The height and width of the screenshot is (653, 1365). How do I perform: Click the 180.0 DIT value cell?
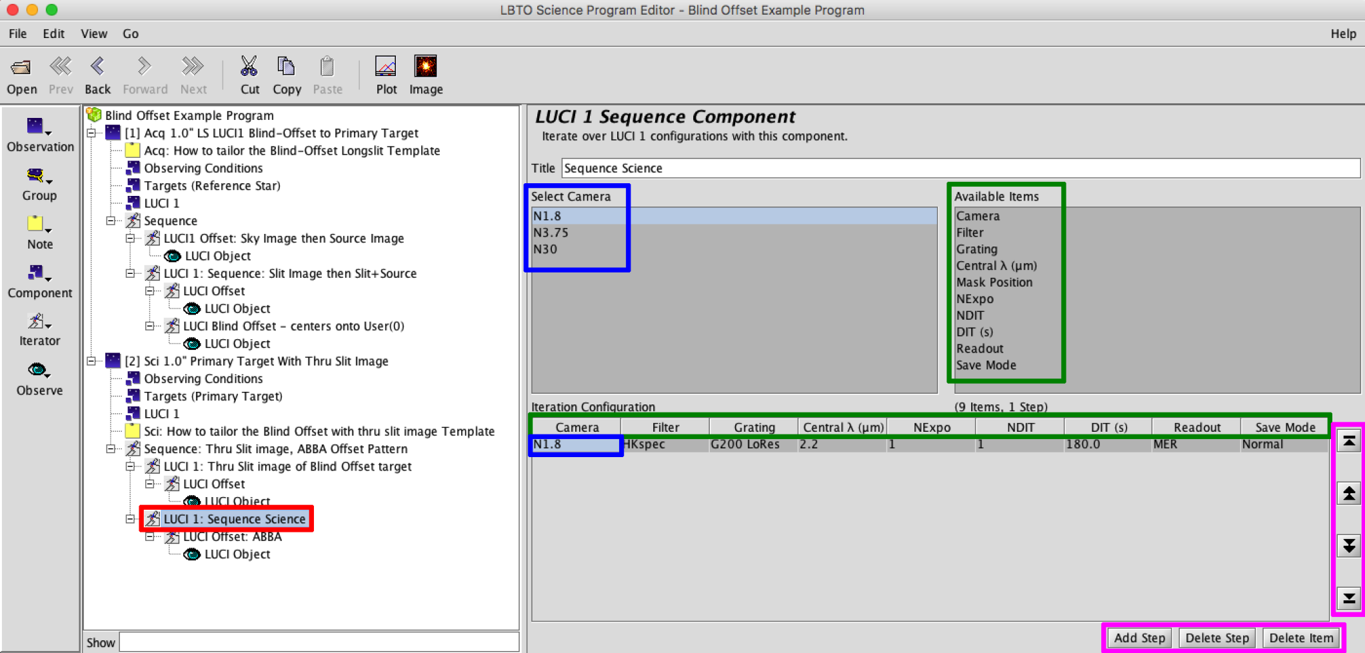1108,444
